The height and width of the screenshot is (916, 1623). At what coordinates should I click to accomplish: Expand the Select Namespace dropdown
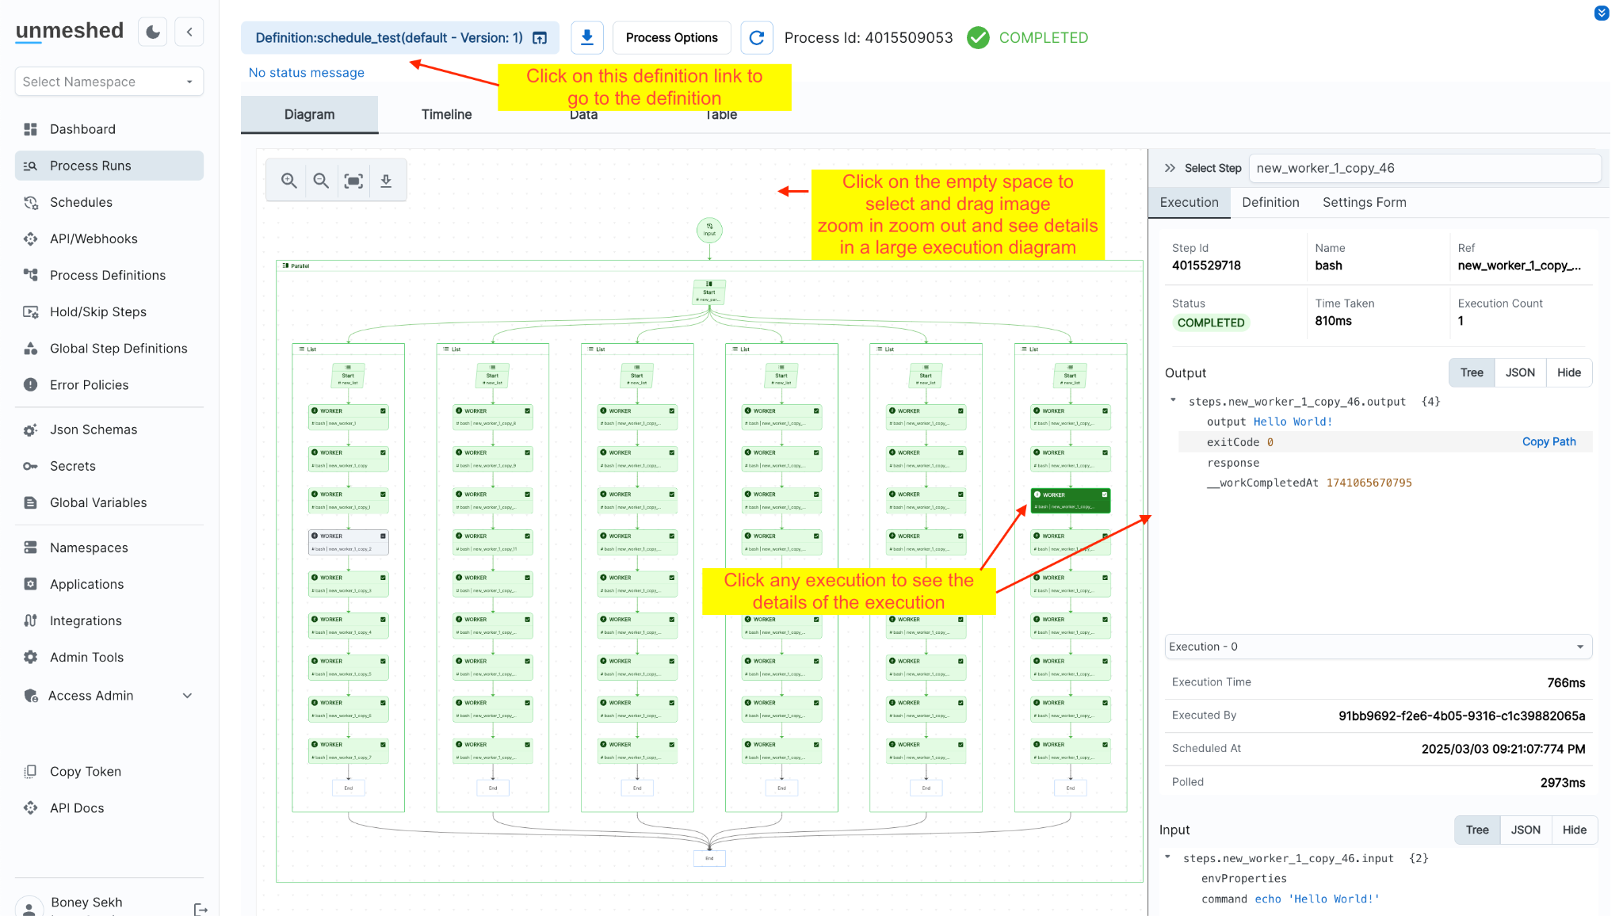coord(108,80)
